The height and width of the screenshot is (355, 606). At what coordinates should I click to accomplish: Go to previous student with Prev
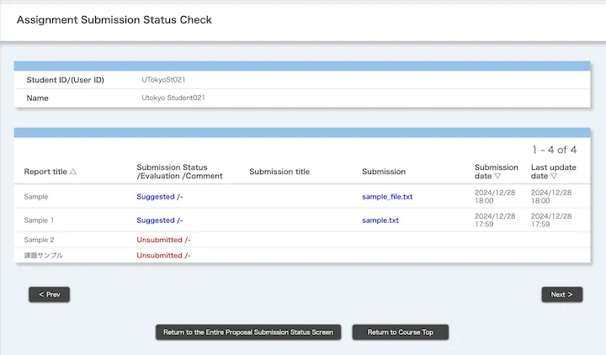[49, 294]
